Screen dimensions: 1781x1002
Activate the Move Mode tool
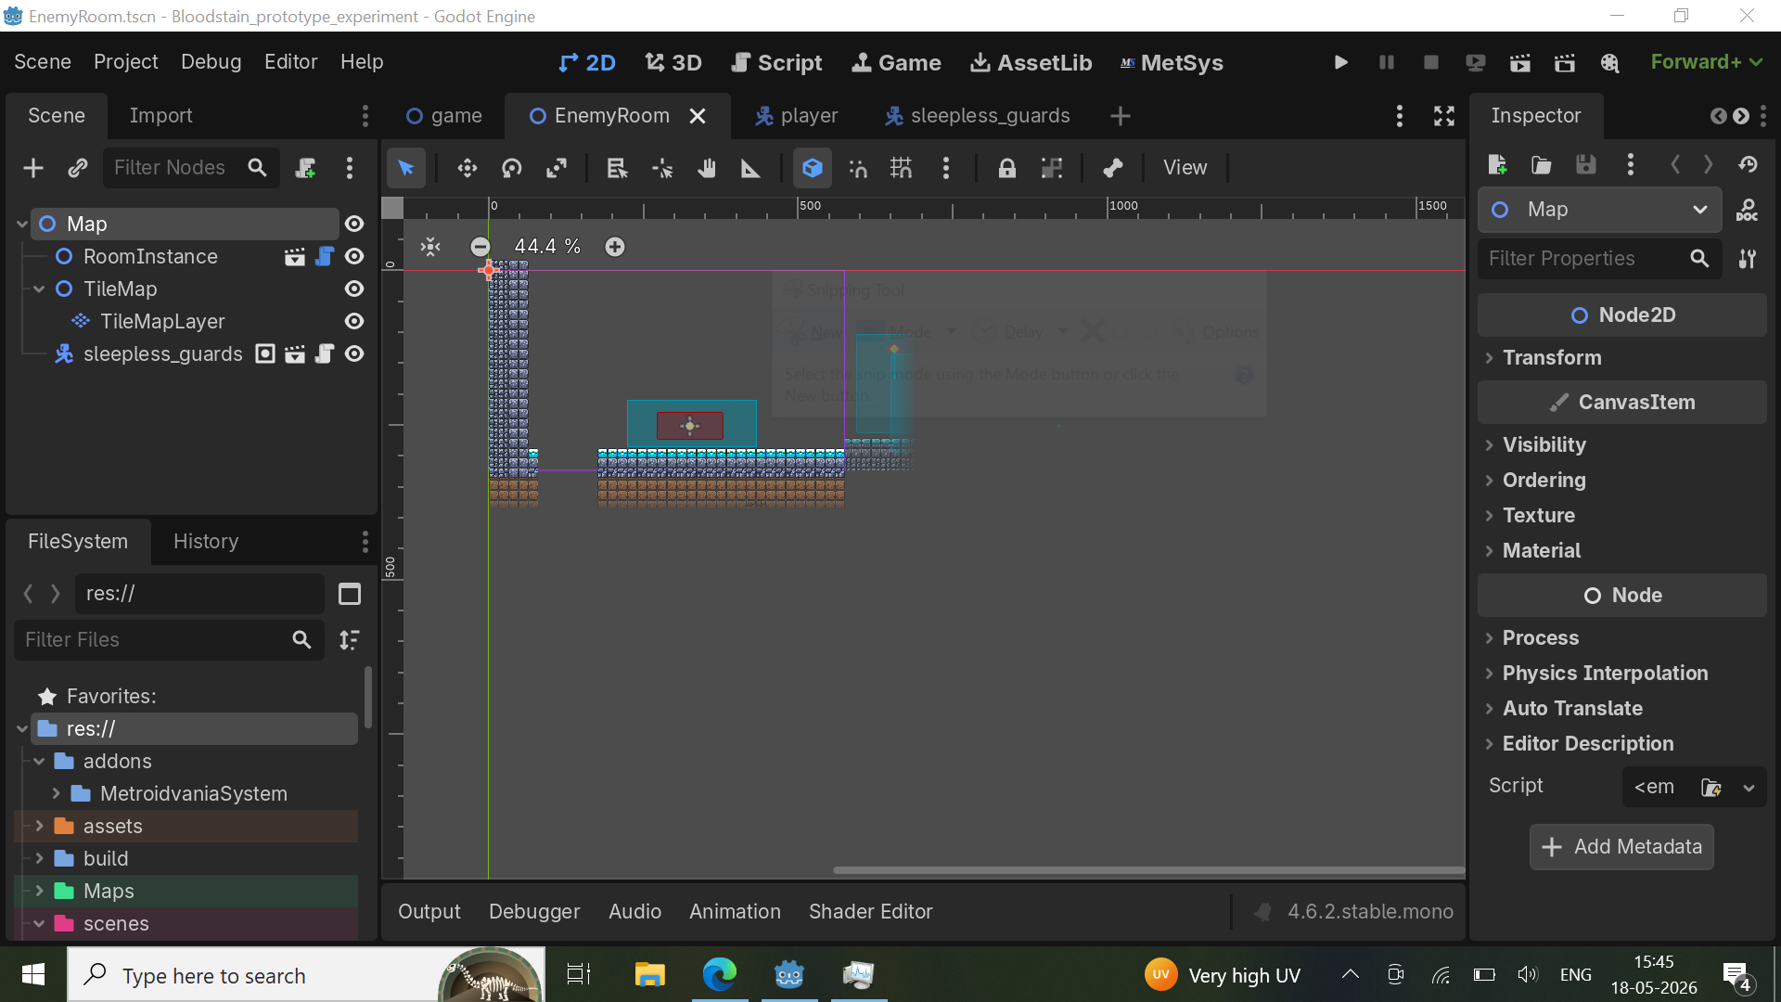468,168
